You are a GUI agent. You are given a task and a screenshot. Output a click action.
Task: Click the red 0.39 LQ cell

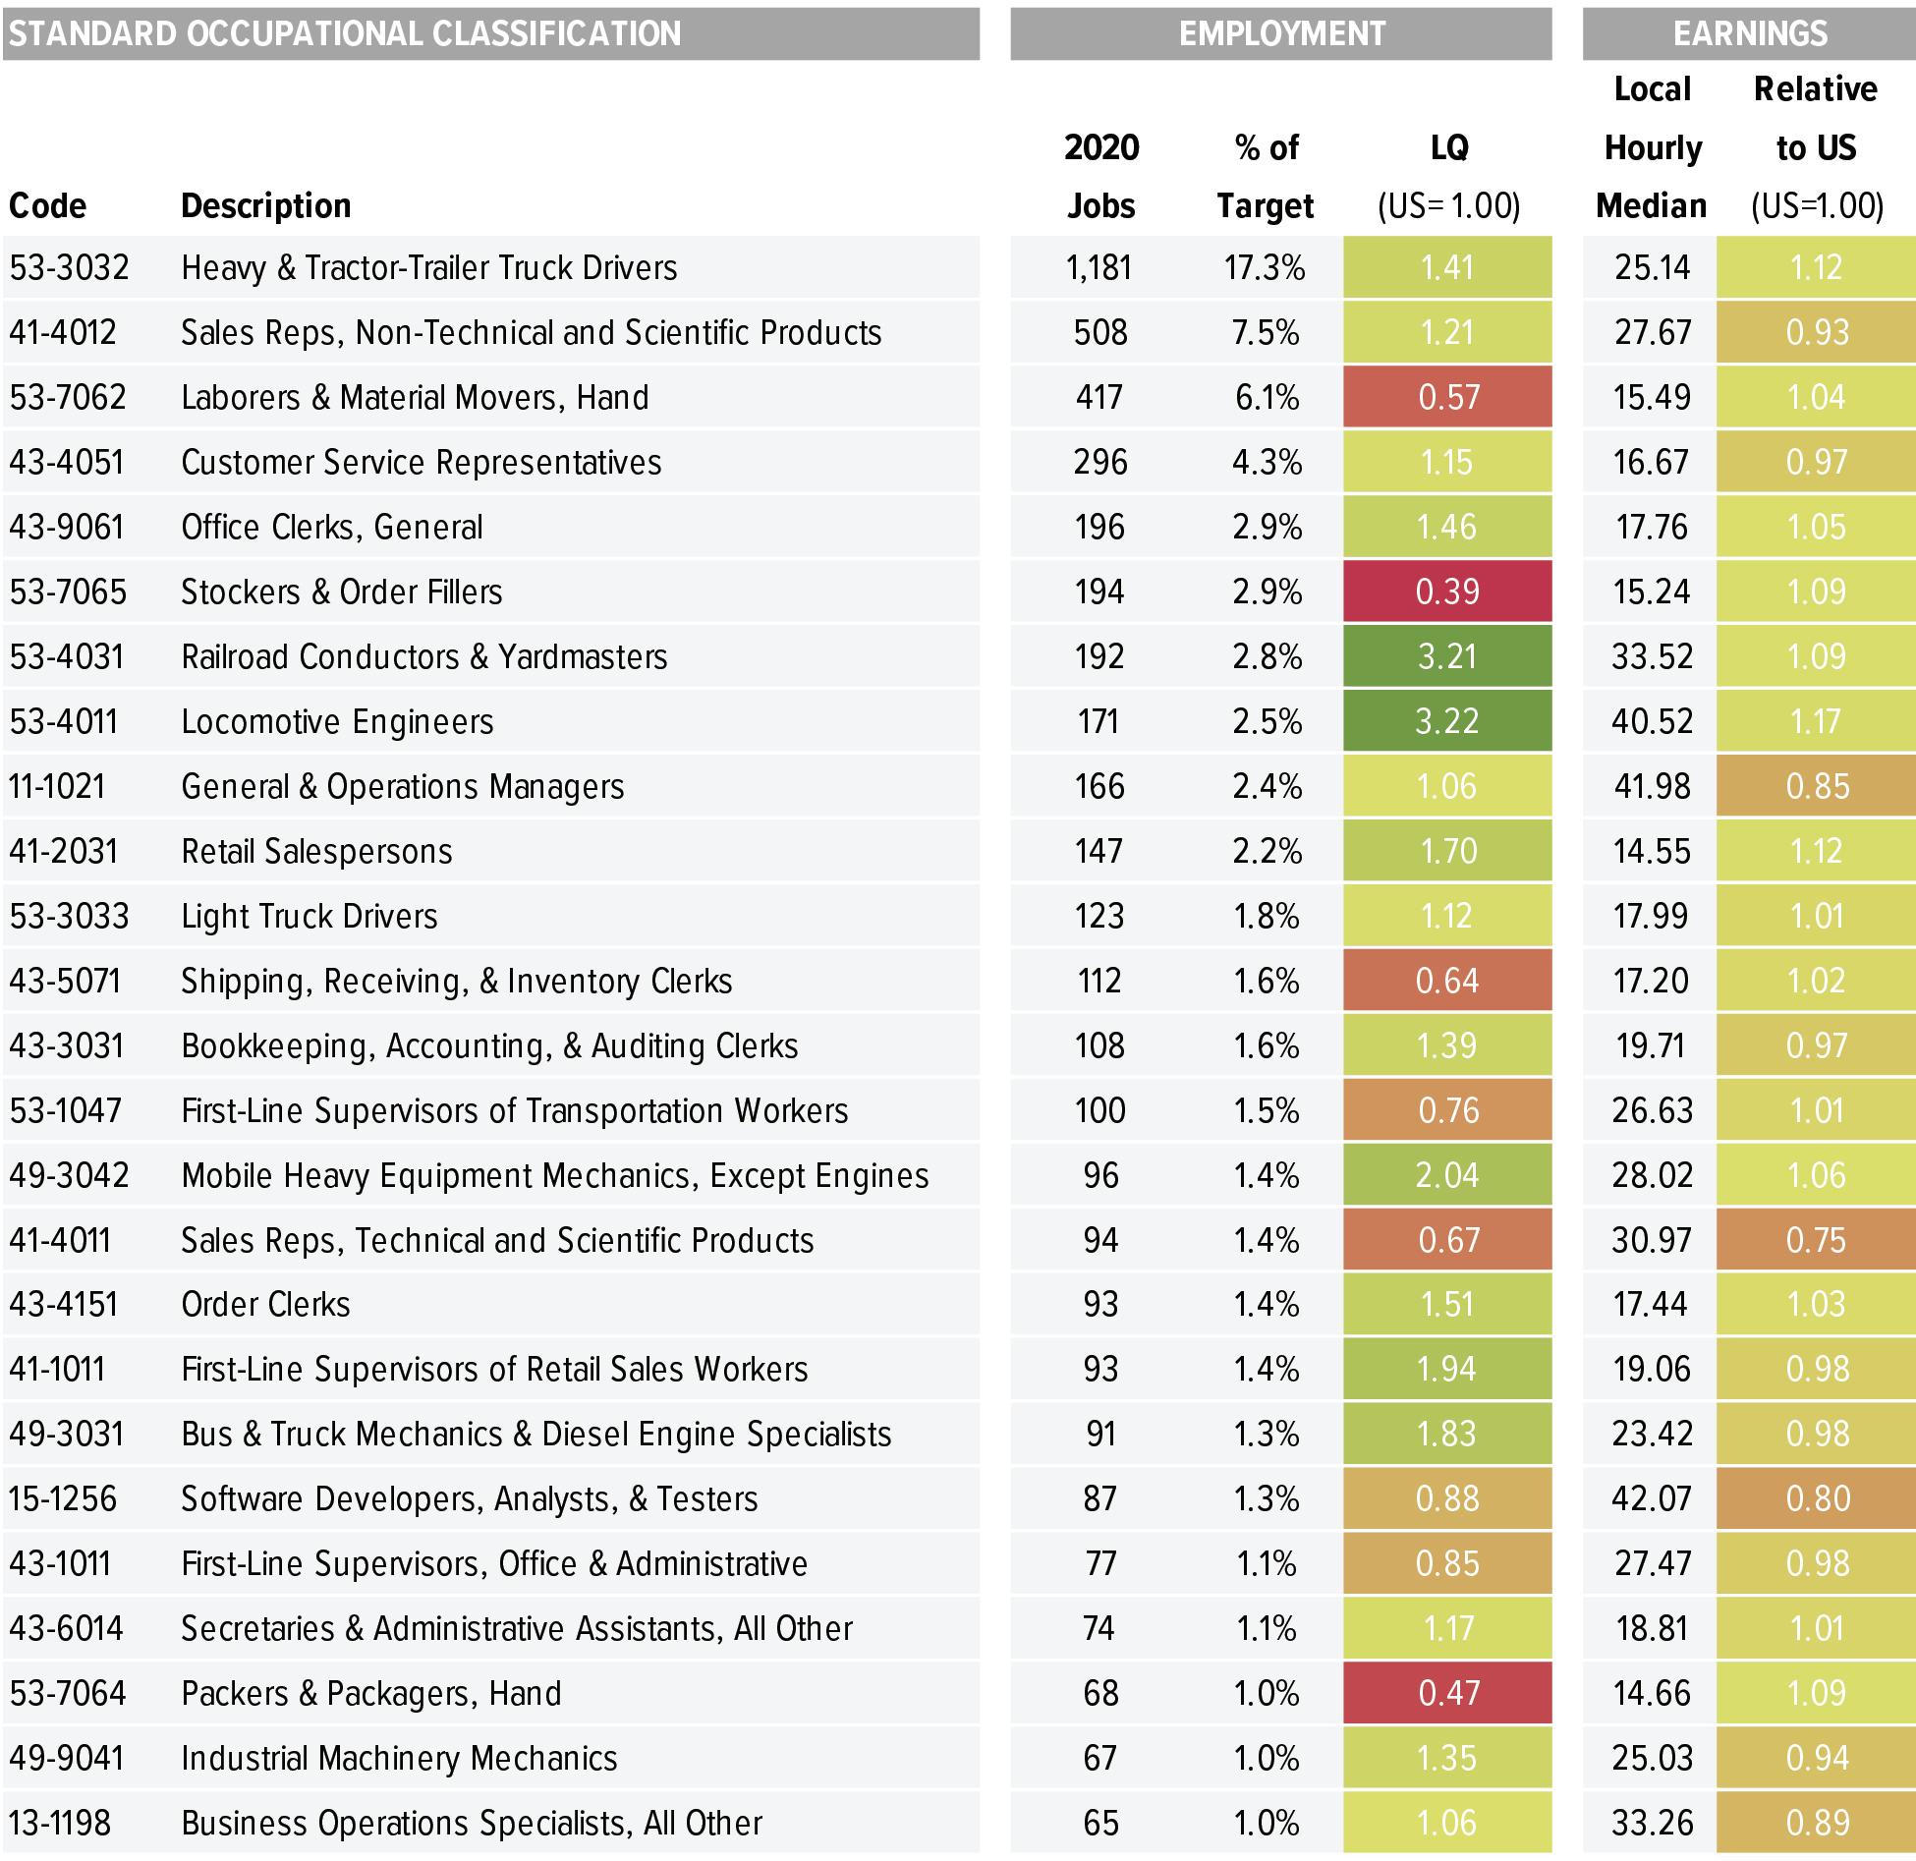pos(1447,592)
